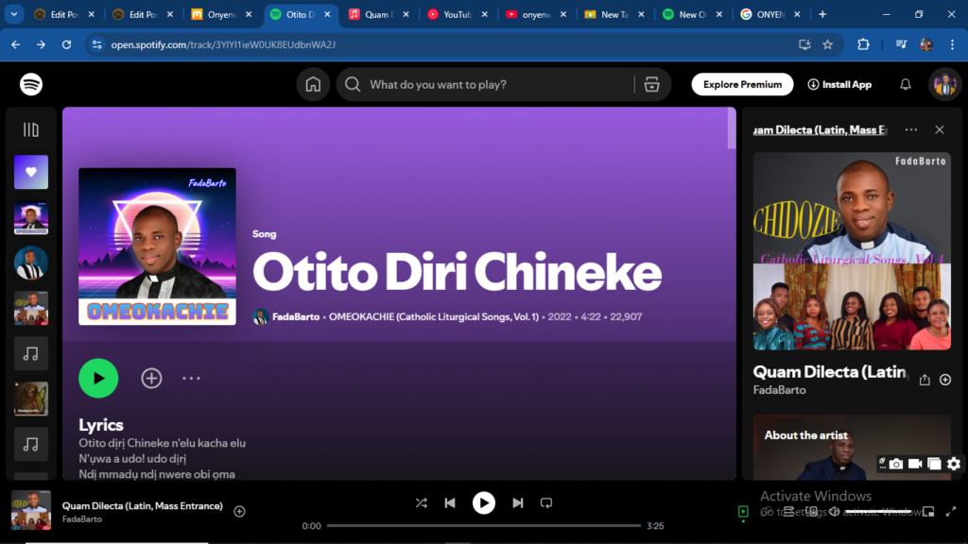Share Quam Dilecta from the Now Playing panel
Viewport: 968px width, 544px height.
point(925,380)
